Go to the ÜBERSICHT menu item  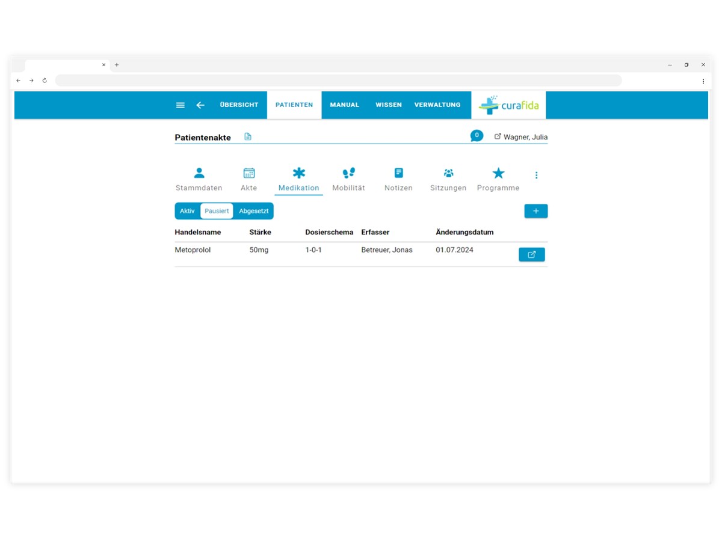(x=239, y=105)
